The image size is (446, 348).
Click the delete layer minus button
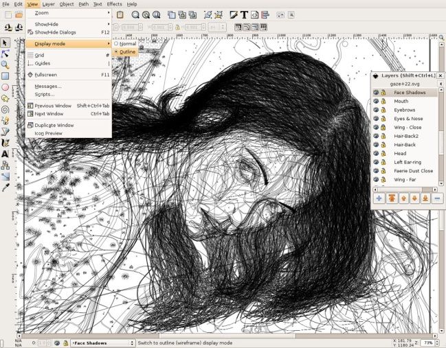438,198
